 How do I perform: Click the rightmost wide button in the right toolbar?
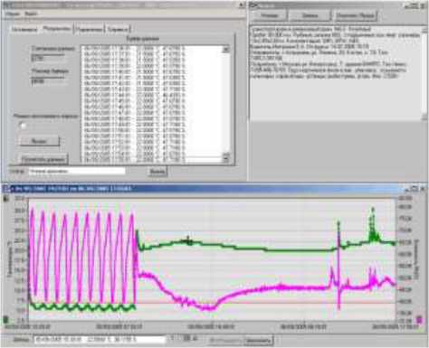pos(355,15)
